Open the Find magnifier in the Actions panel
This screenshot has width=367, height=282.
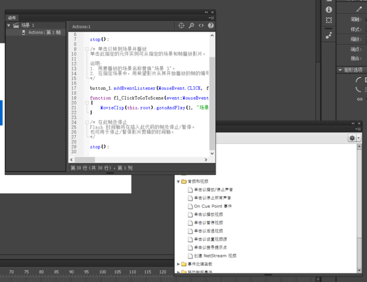pyautogui.click(x=191, y=26)
